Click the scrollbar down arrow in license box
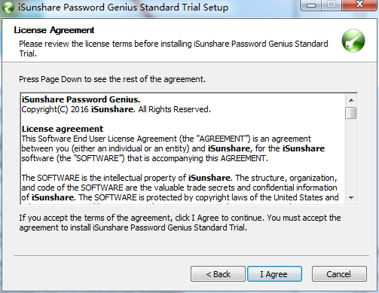 tap(351, 198)
